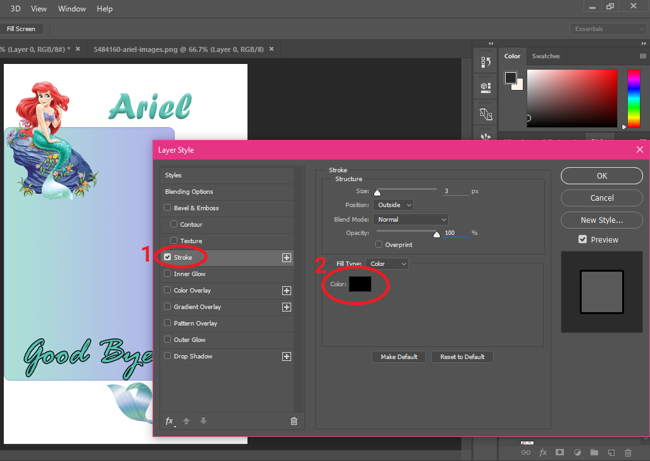This screenshot has height=461, width=650.
Task: Switch to the 5484160-ariel-images.png document tab
Action: 178,49
